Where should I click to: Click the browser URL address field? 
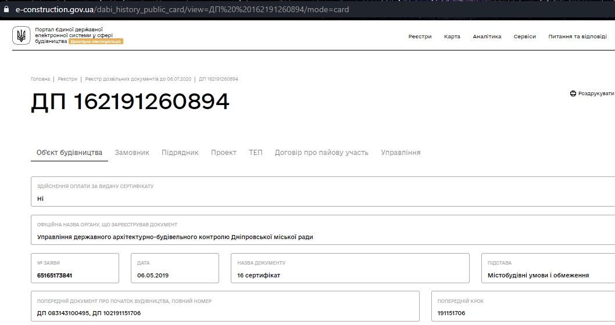click(183, 9)
